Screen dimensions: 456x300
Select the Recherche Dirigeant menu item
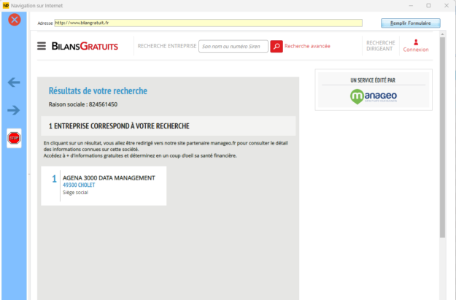[x=380, y=46]
